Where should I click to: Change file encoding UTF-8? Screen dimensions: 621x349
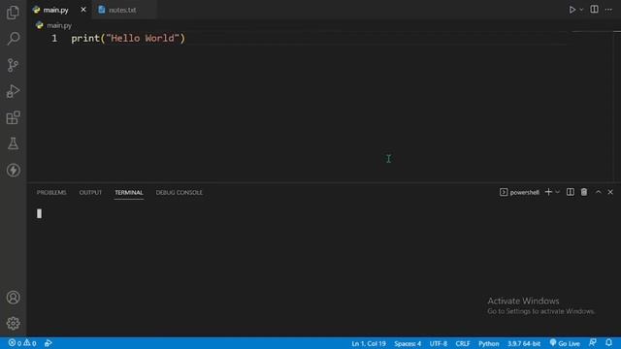click(x=439, y=343)
